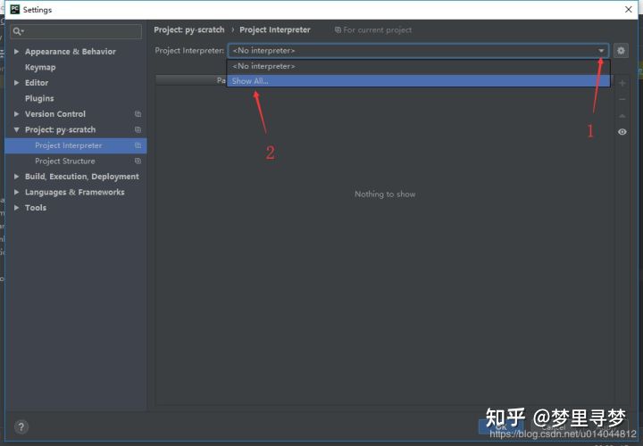This screenshot has height=446, width=643.
Task: Select the Tools tree item
Action: pos(36,208)
